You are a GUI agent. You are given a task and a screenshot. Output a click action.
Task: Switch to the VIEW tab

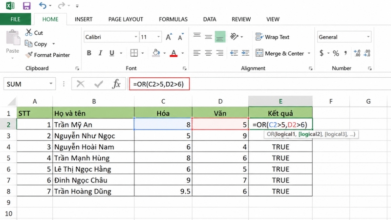(x=273, y=19)
